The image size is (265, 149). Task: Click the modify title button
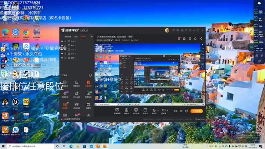pos(130,36)
